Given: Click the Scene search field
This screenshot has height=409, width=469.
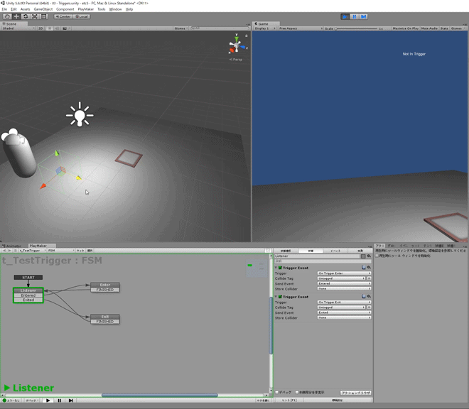Looking at the screenshot, I should 220,28.
